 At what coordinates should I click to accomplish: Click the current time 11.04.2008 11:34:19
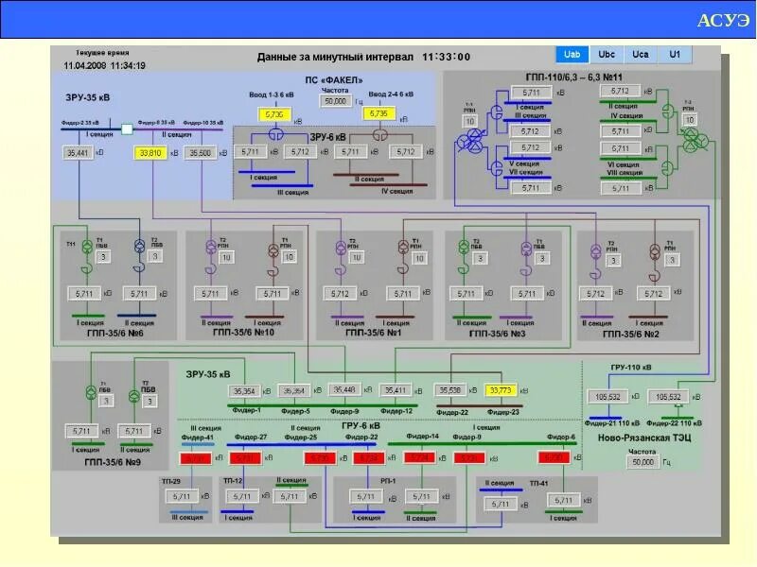click(104, 65)
